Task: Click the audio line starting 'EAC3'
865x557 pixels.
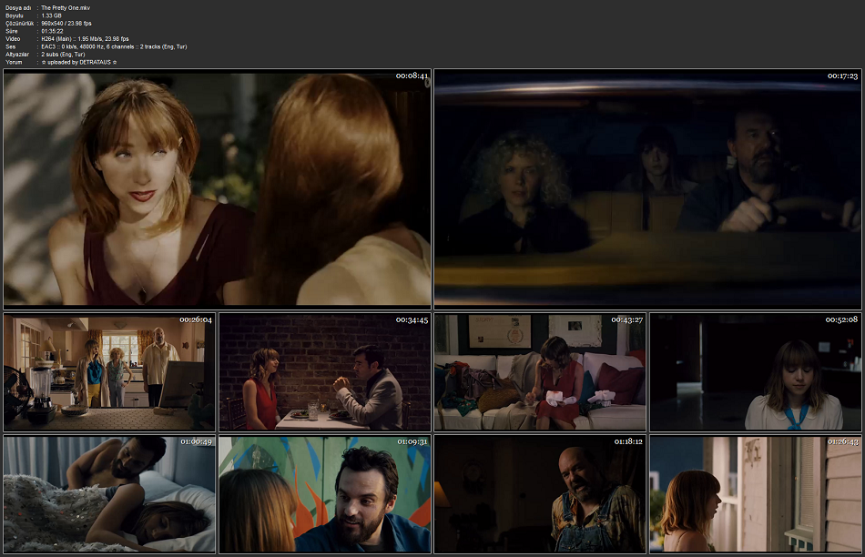Action: 114,46
